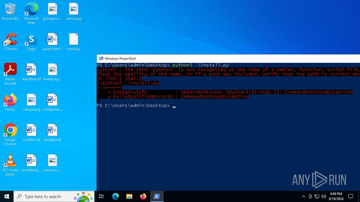Click the PowerShell taskbar button
360x202 pixels.
[x=157, y=196]
